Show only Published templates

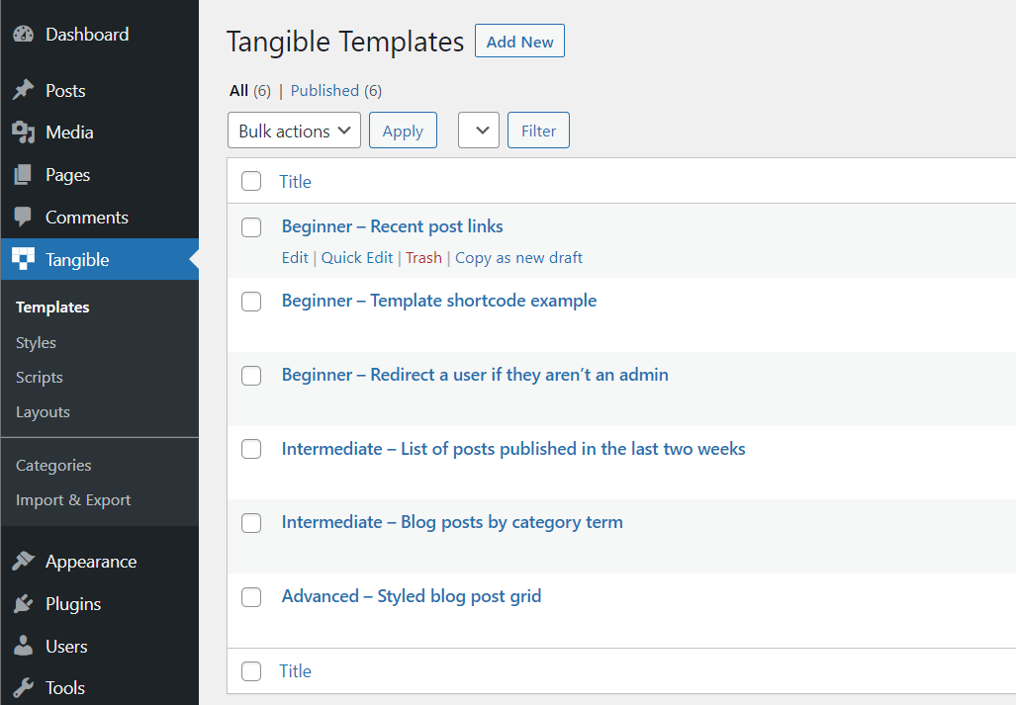[324, 91]
